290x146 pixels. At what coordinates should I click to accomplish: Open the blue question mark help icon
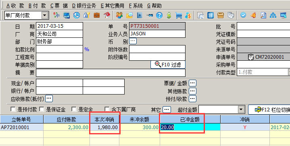[x=159, y=15]
